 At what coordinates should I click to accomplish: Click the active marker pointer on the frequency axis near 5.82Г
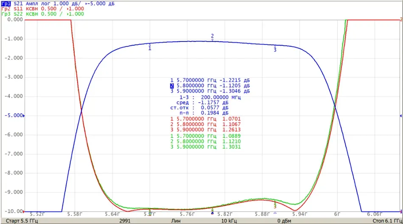point(212,213)
